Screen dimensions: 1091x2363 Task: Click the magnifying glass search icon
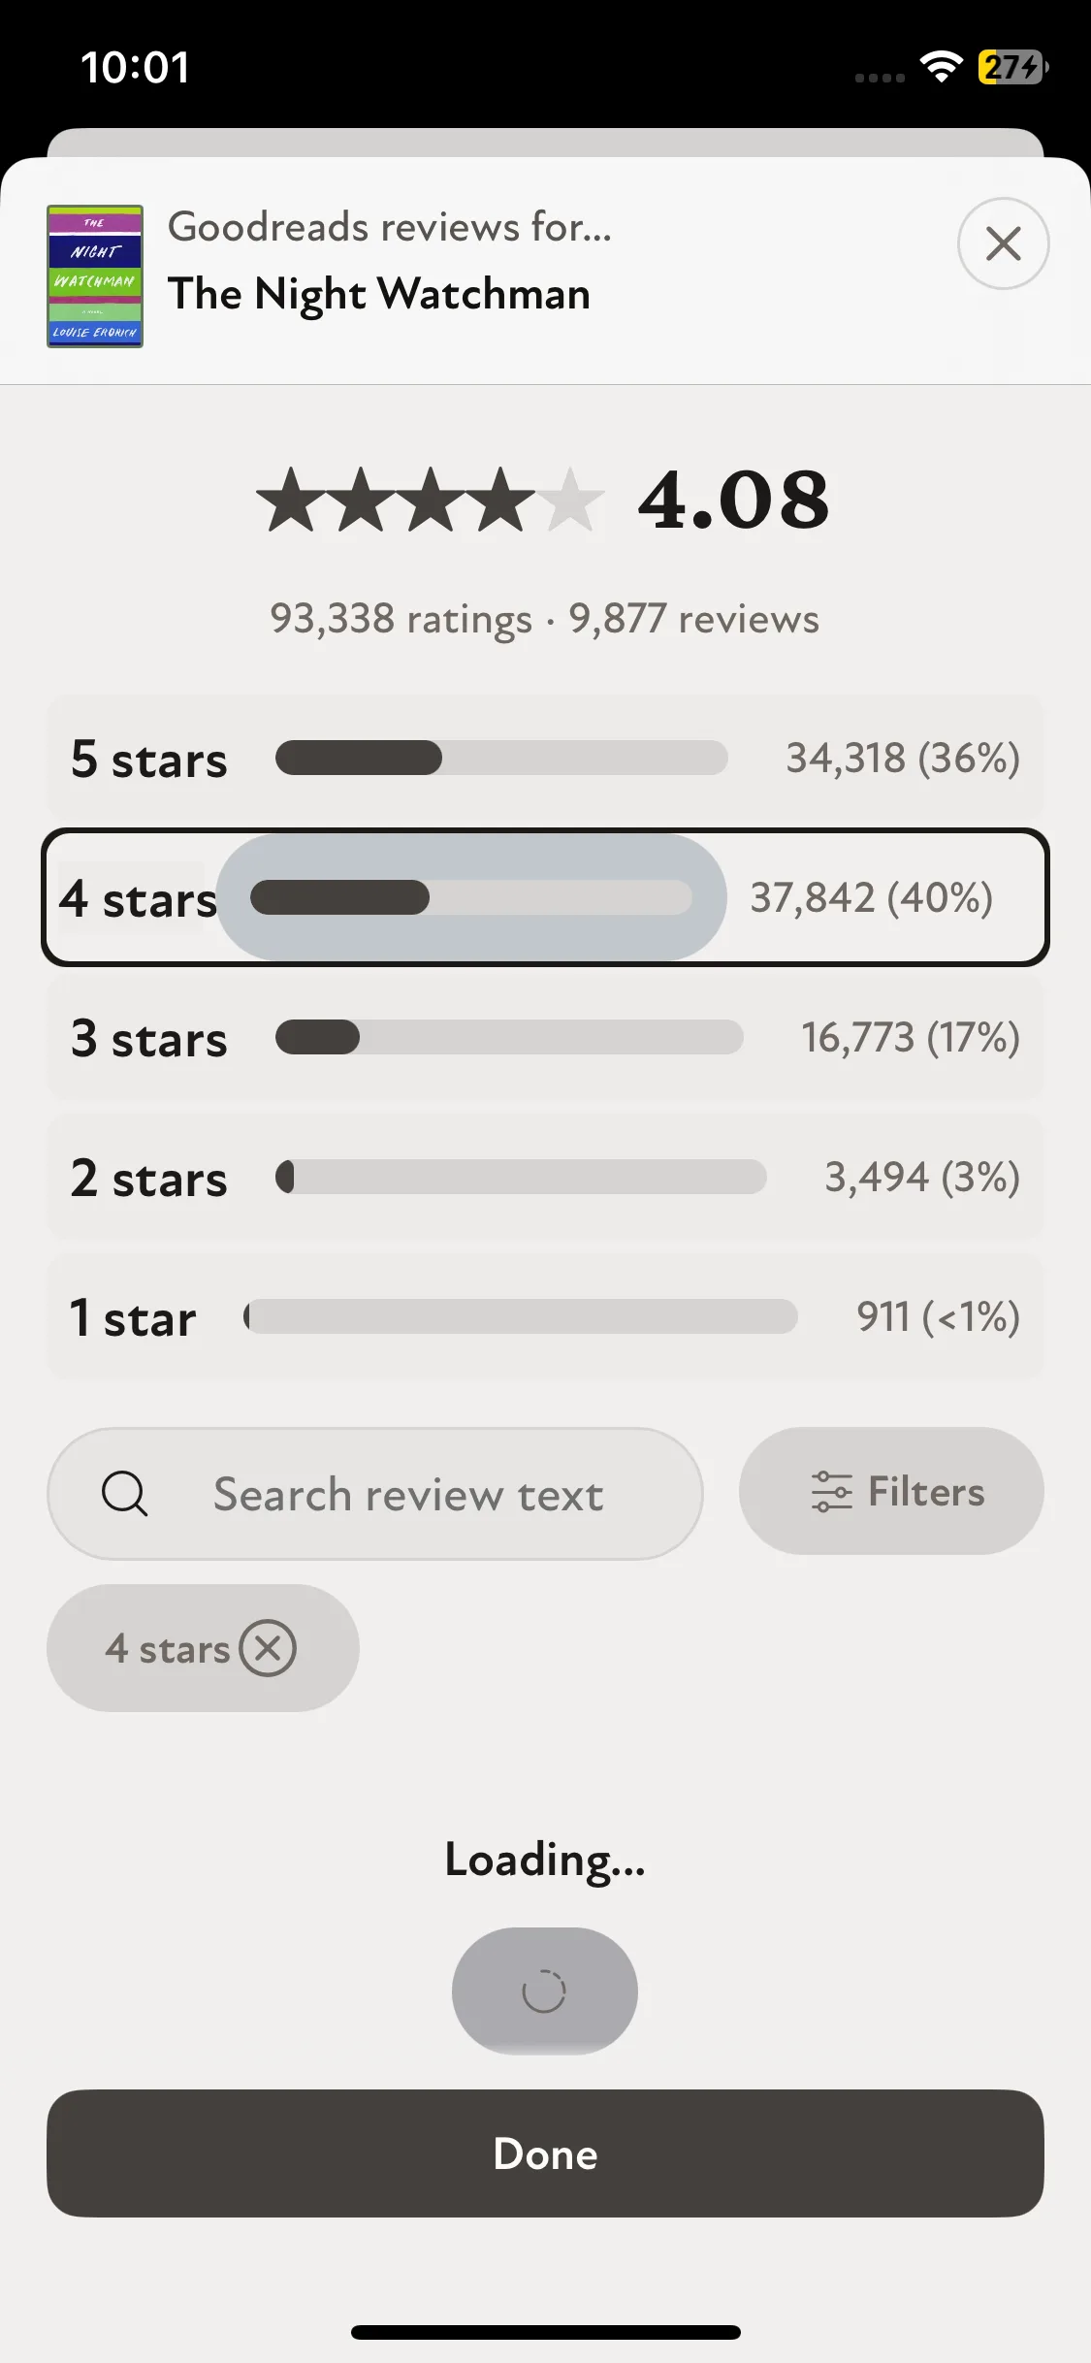pyautogui.click(x=124, y=1493)
